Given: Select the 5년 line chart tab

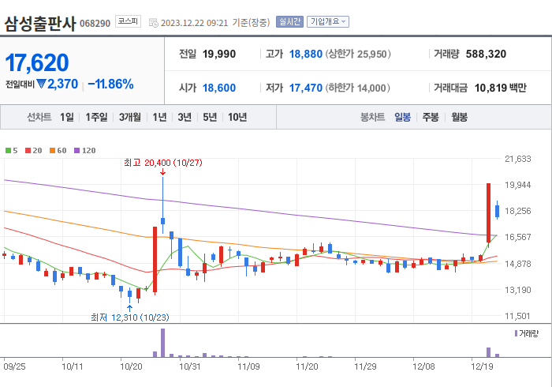Looking at the screenshot, I should 210,117.
